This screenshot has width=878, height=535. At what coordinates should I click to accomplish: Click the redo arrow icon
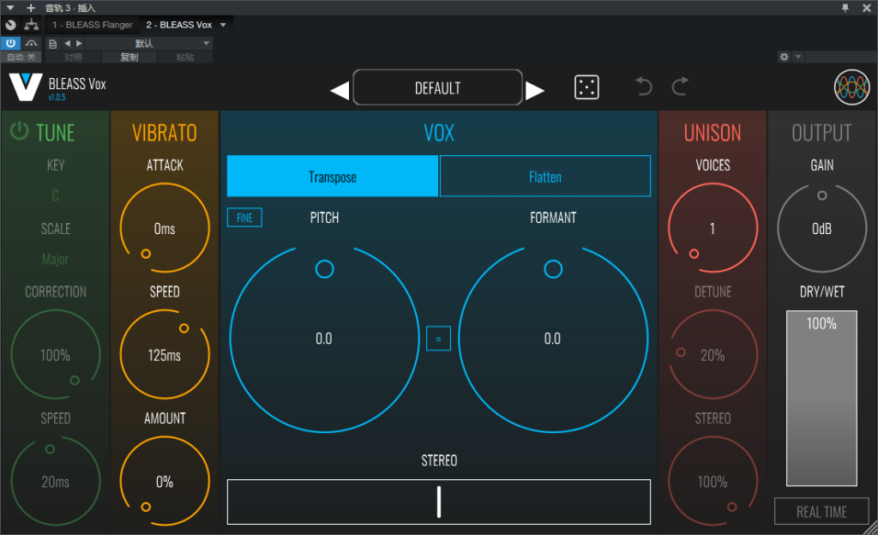680,87
